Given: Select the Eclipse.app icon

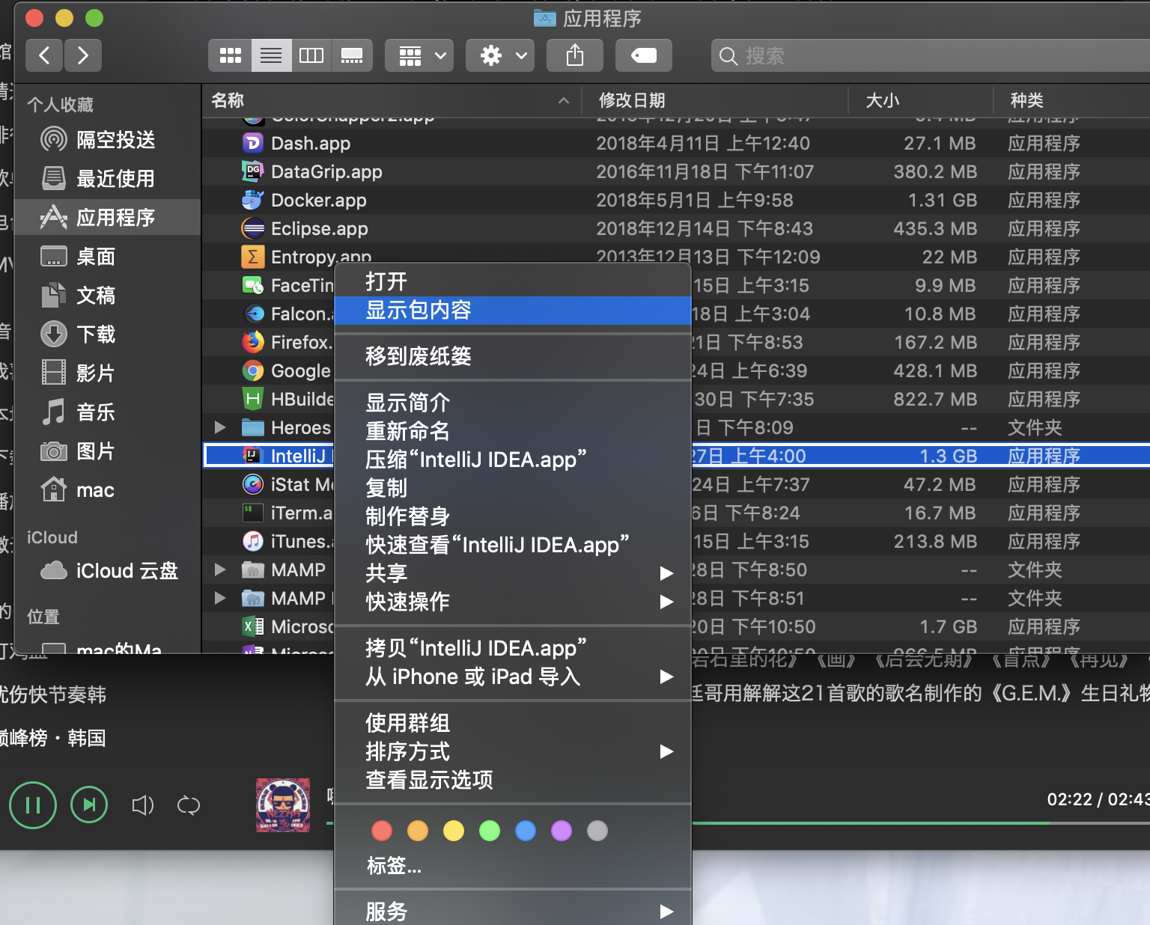Looking at the screenshot, I should point(253,228).
